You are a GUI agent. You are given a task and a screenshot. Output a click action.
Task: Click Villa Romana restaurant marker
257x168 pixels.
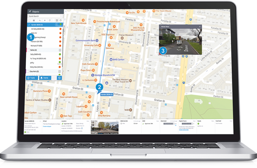102,113
